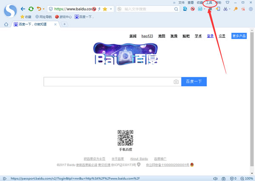This screenshot has width=255, height=181.
Task: Open the 文件 menu
Action: pyautogui.click(x=181, y=3)
